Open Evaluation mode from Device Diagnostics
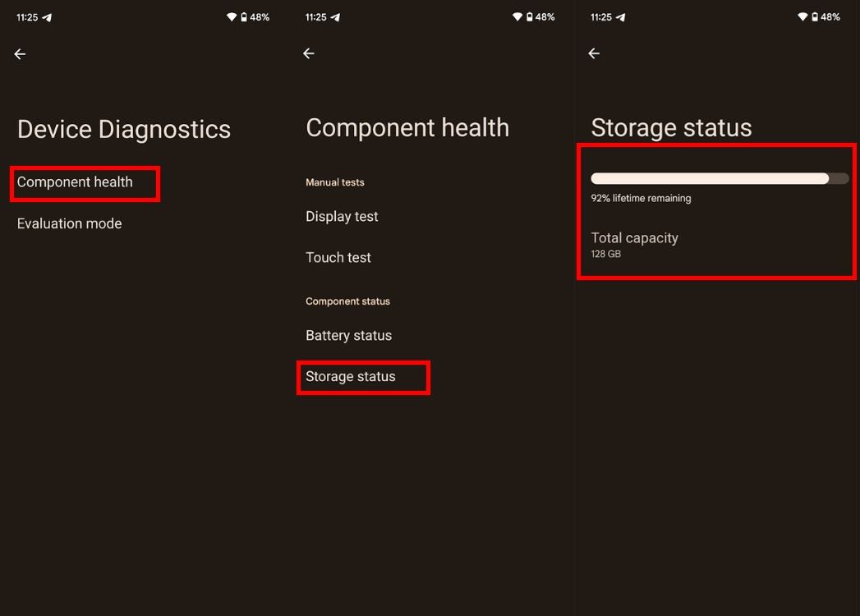This screenshot has height=616, width=860. click(x=69, y=223)
